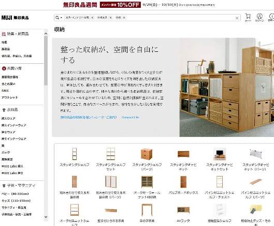Click the red お買い得 badge icon
Image resolution: width=274 pixels, height=226 pixels.
(x=4, y=68)
